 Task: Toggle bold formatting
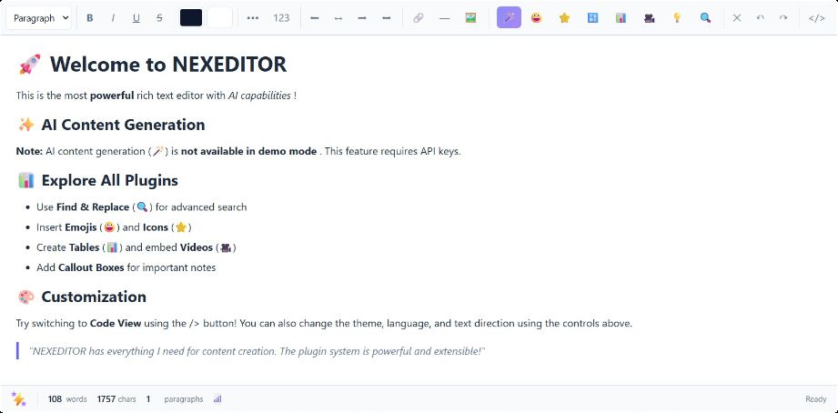tap(90, 17)
